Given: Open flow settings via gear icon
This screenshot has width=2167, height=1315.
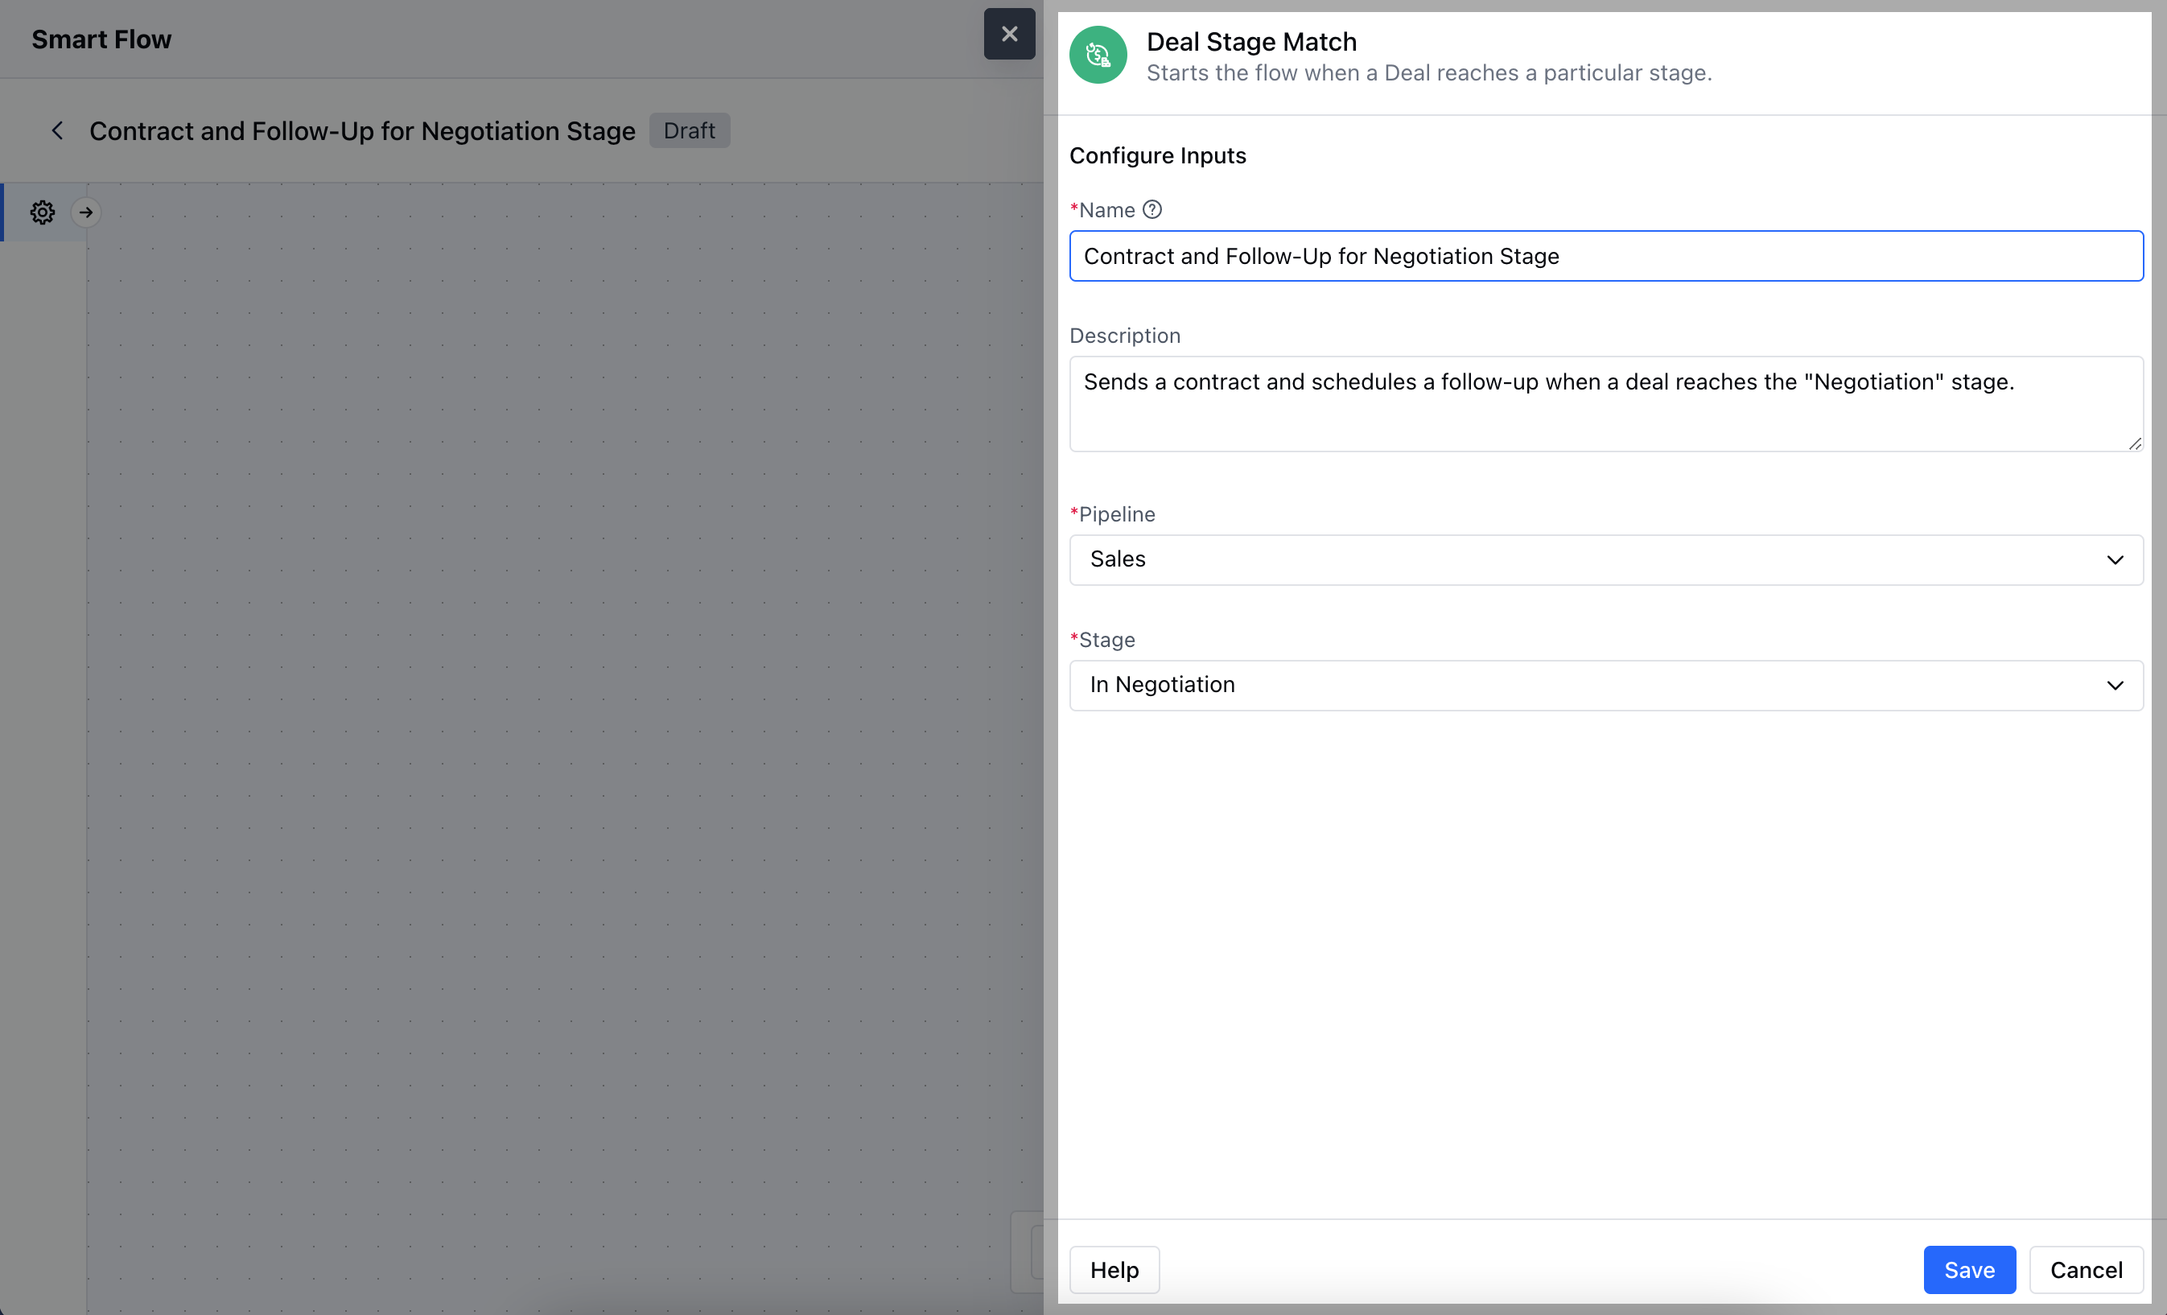Looking at the screenshot, I should tap(42, 212).
